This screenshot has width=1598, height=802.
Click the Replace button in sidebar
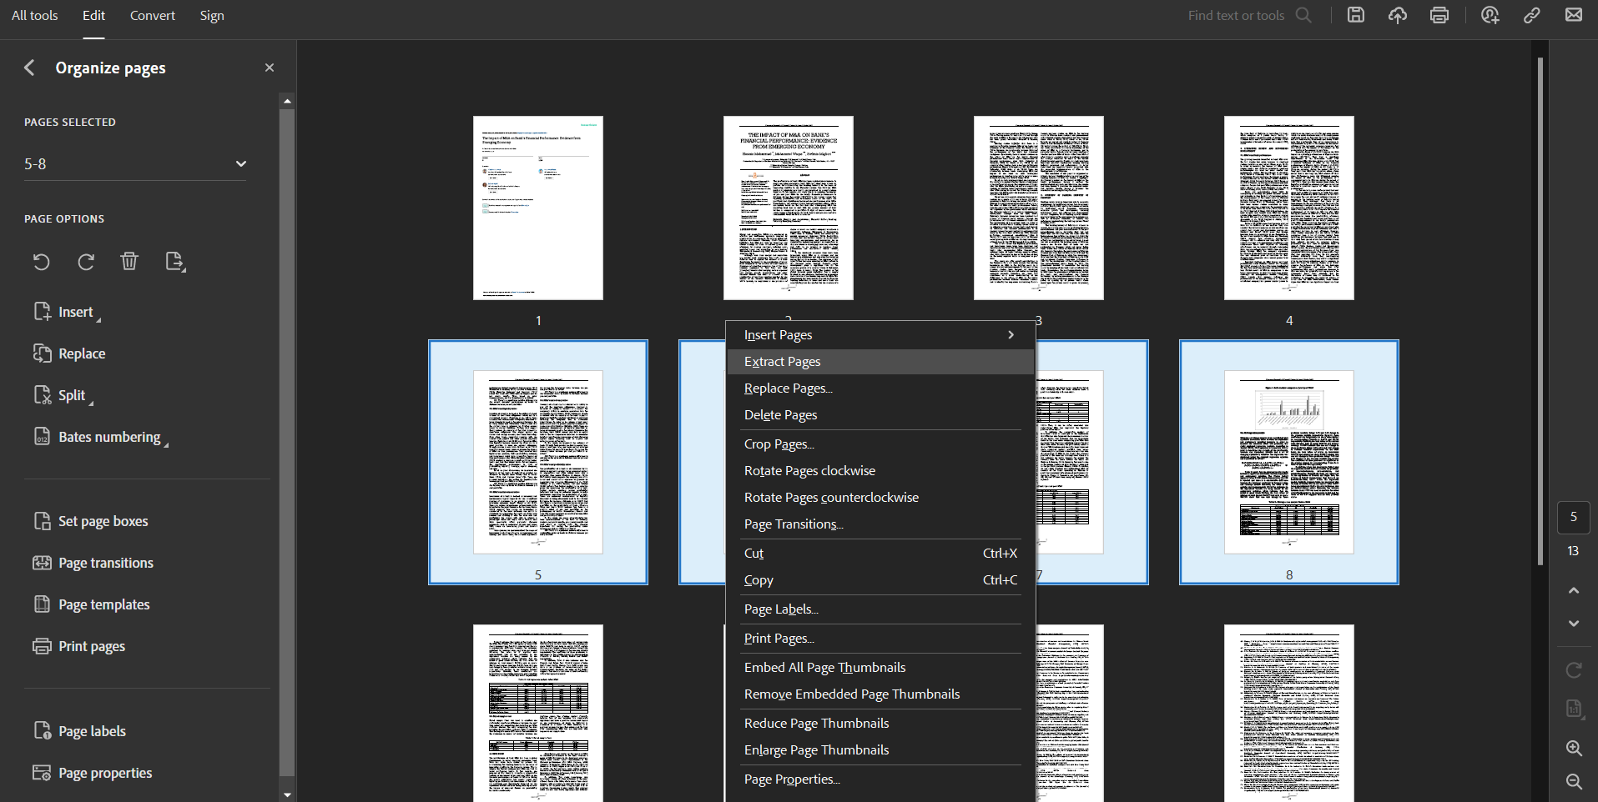[x=82, y=353]
